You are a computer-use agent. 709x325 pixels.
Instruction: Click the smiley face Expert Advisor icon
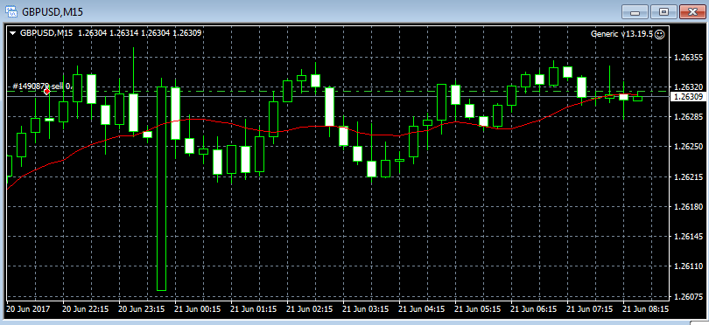point(659,34)
